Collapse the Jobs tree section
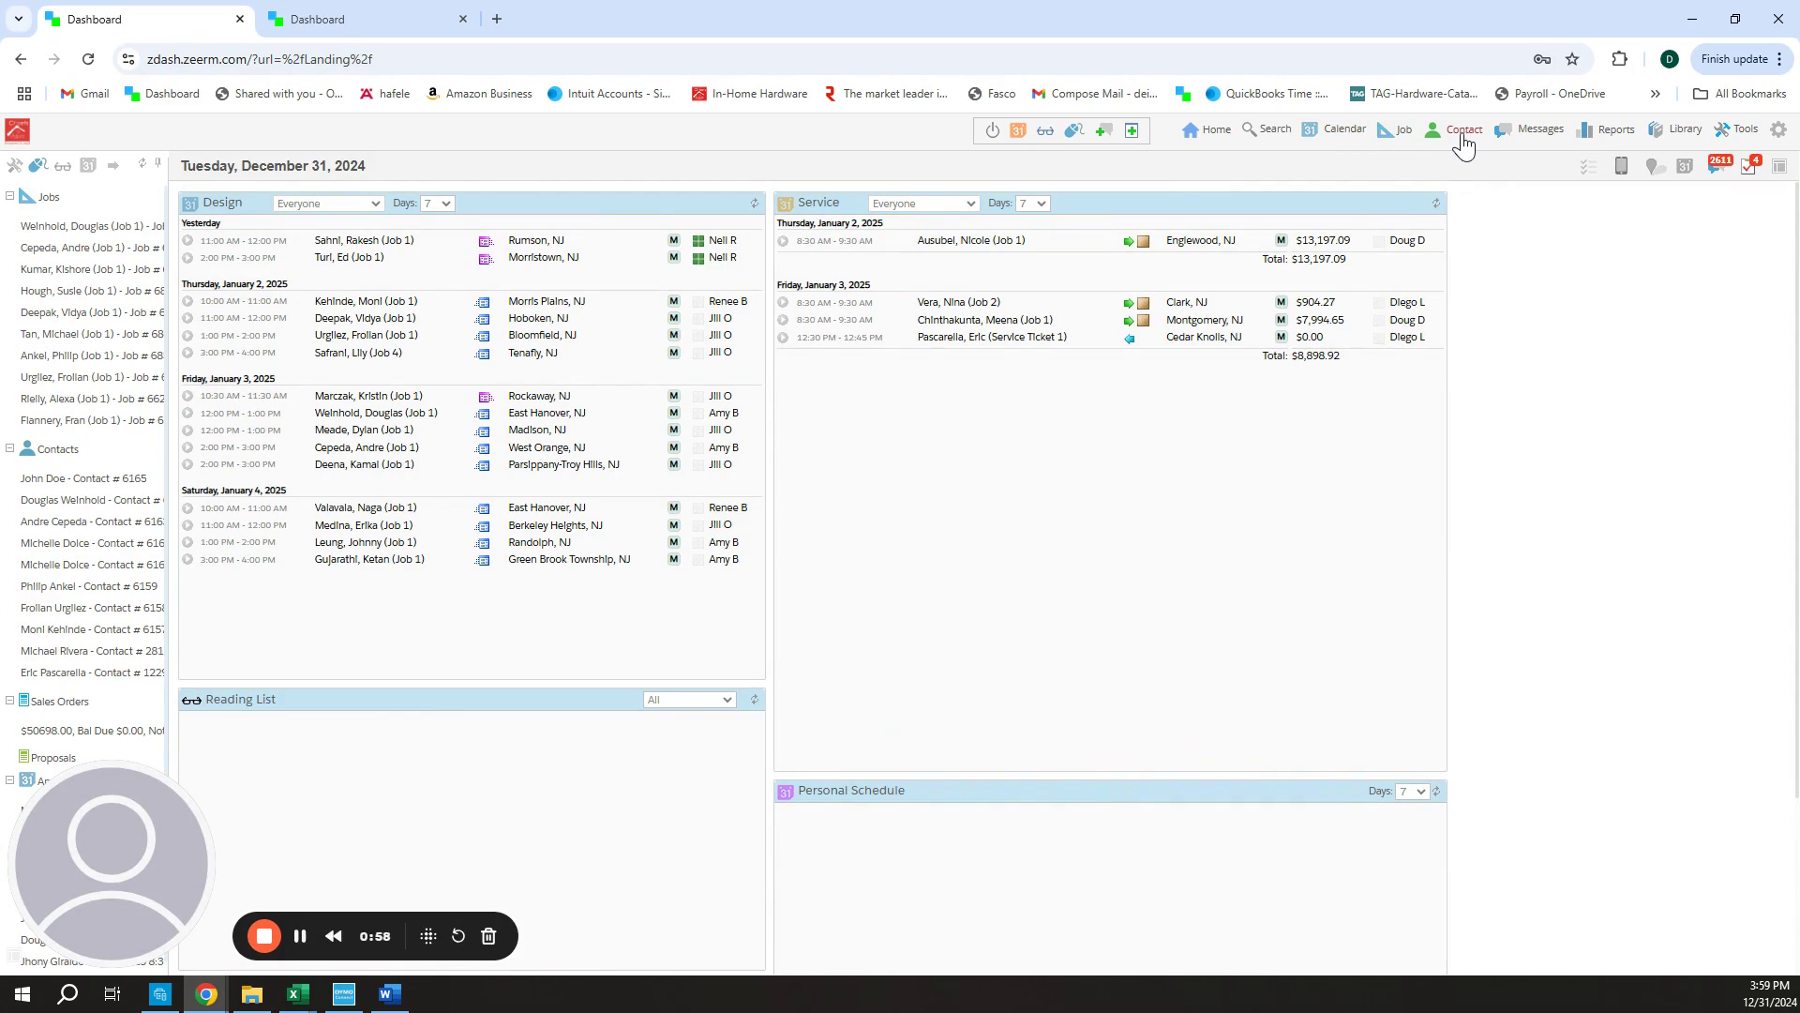This screenshot has height=1013, width=1800. point(9,196)
